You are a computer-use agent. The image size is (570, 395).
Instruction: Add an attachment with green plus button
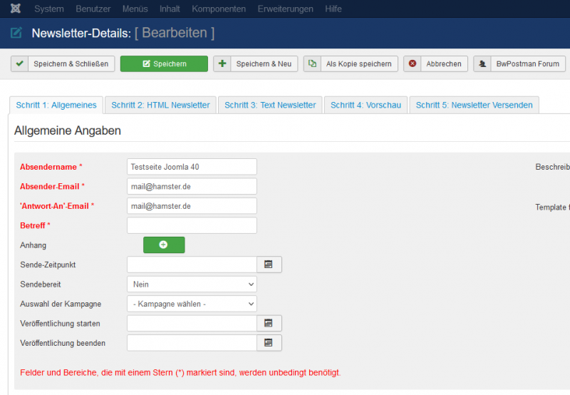point(164,245)
